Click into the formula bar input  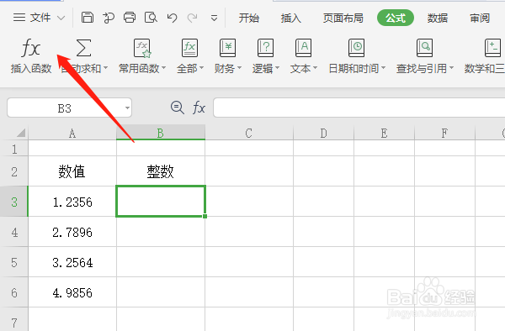pos(359,108)
